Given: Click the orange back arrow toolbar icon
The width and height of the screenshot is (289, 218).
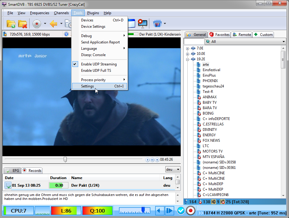Looking at the screenshot, I should pos(54,24).
